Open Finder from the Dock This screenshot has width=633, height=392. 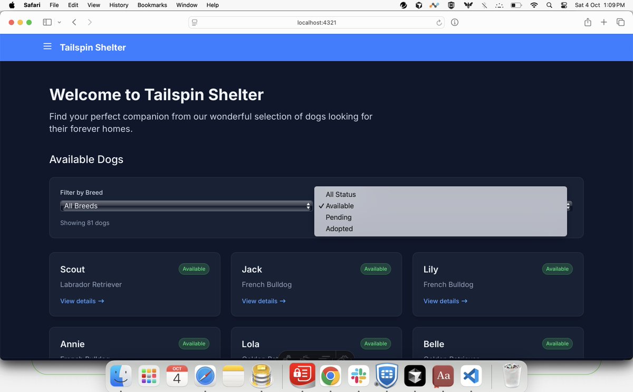(121, 376)
